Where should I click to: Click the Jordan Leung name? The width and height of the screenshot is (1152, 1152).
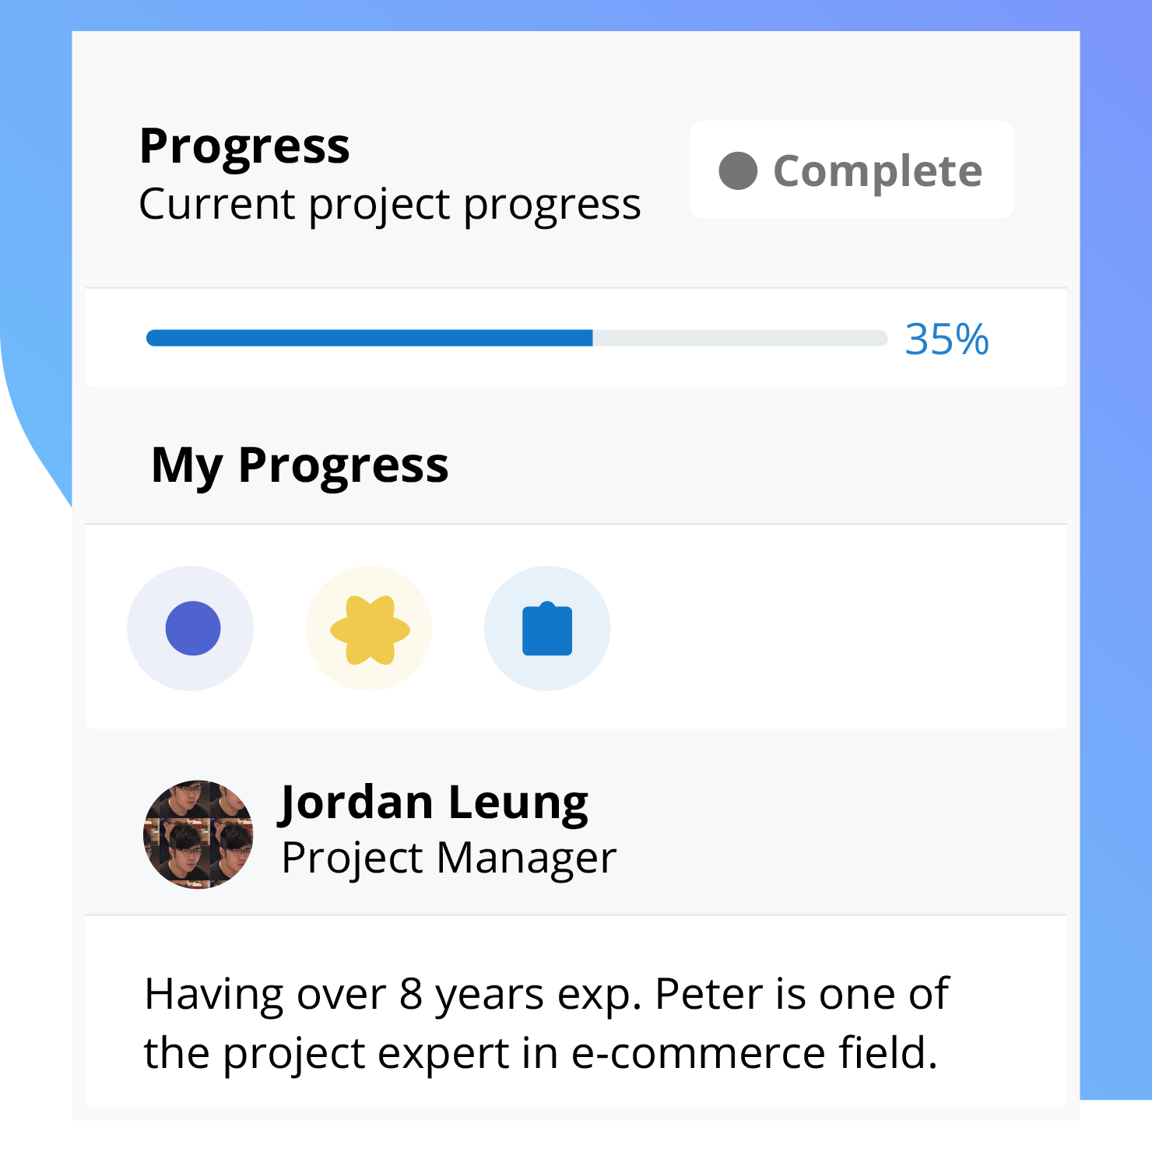pyautogui.click(x=434, y=803)
